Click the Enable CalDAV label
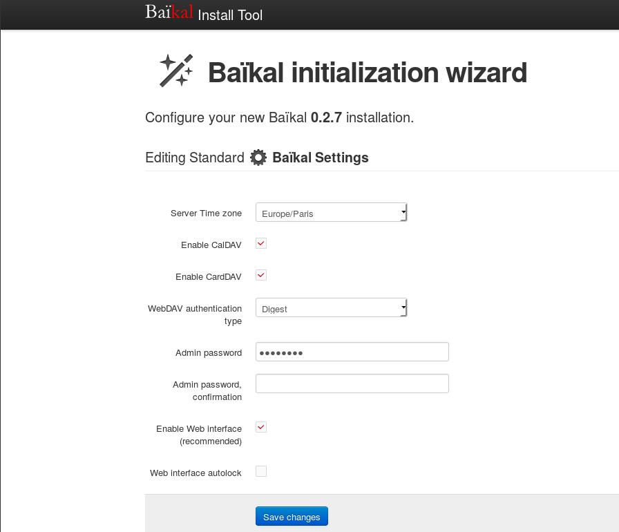 tap(211, 245)
